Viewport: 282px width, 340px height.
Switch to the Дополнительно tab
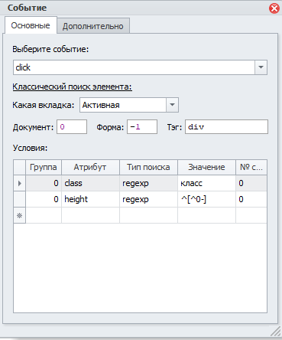[93, 26]
